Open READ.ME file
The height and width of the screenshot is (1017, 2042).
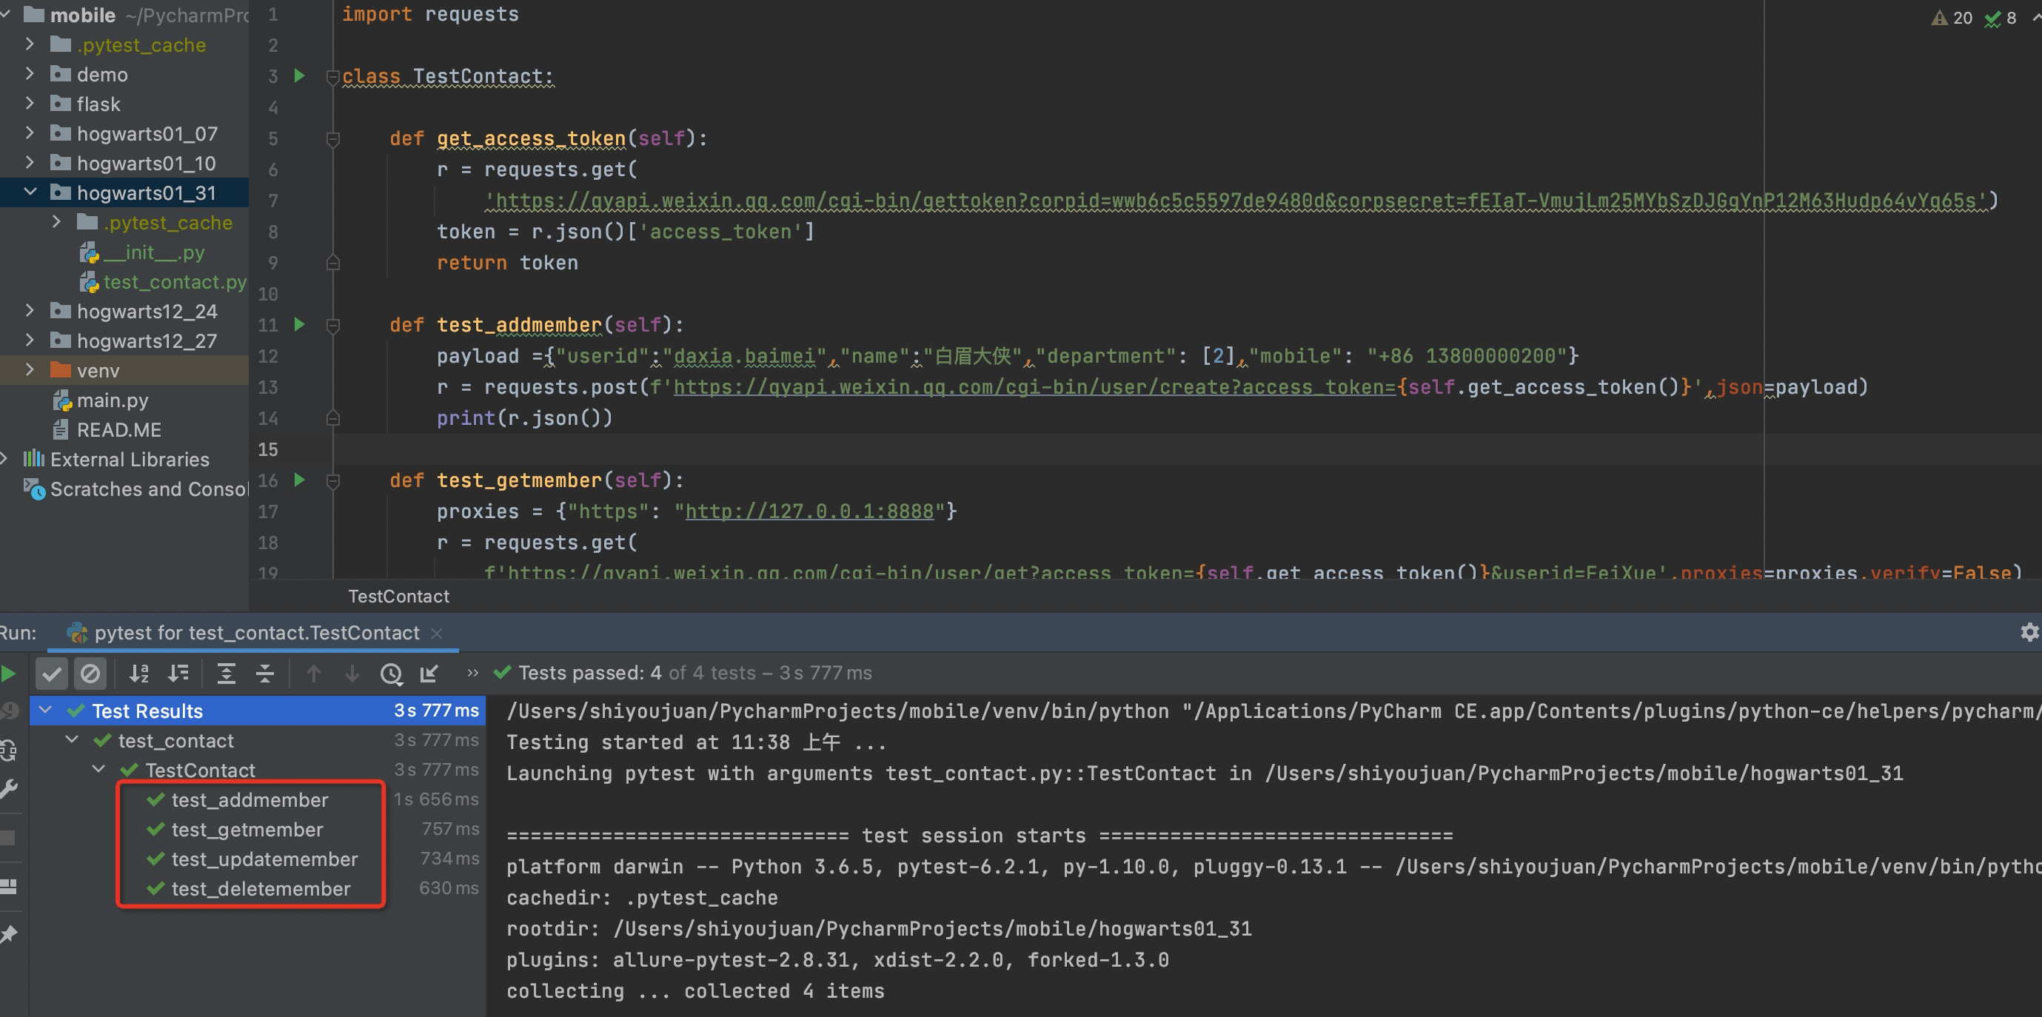tap(107, 431)
